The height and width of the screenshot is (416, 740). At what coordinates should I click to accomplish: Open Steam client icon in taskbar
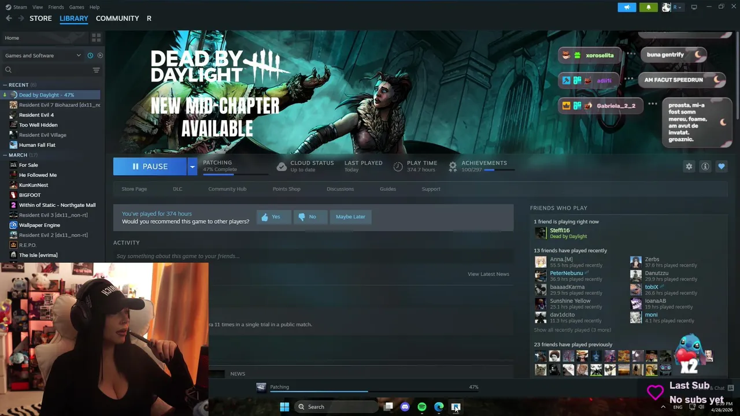point(456,407)
